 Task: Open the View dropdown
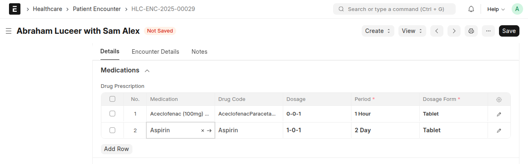click(412, 31)
